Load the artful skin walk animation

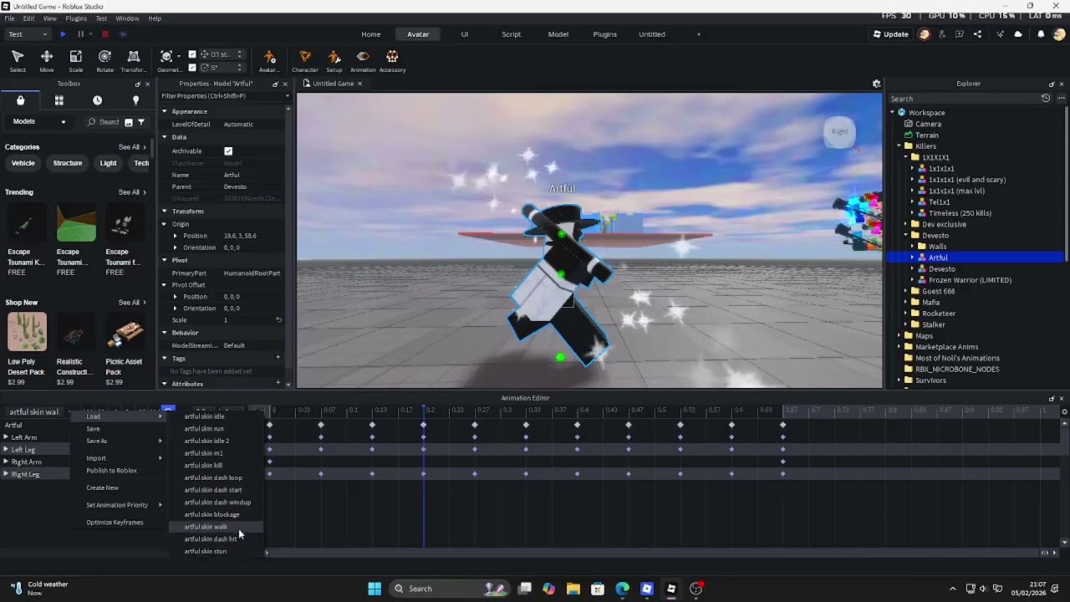(x=216, y=527)
